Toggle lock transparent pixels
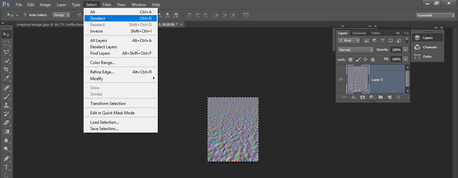This screenshot has height=178, width=458. (x=350, y=59)
